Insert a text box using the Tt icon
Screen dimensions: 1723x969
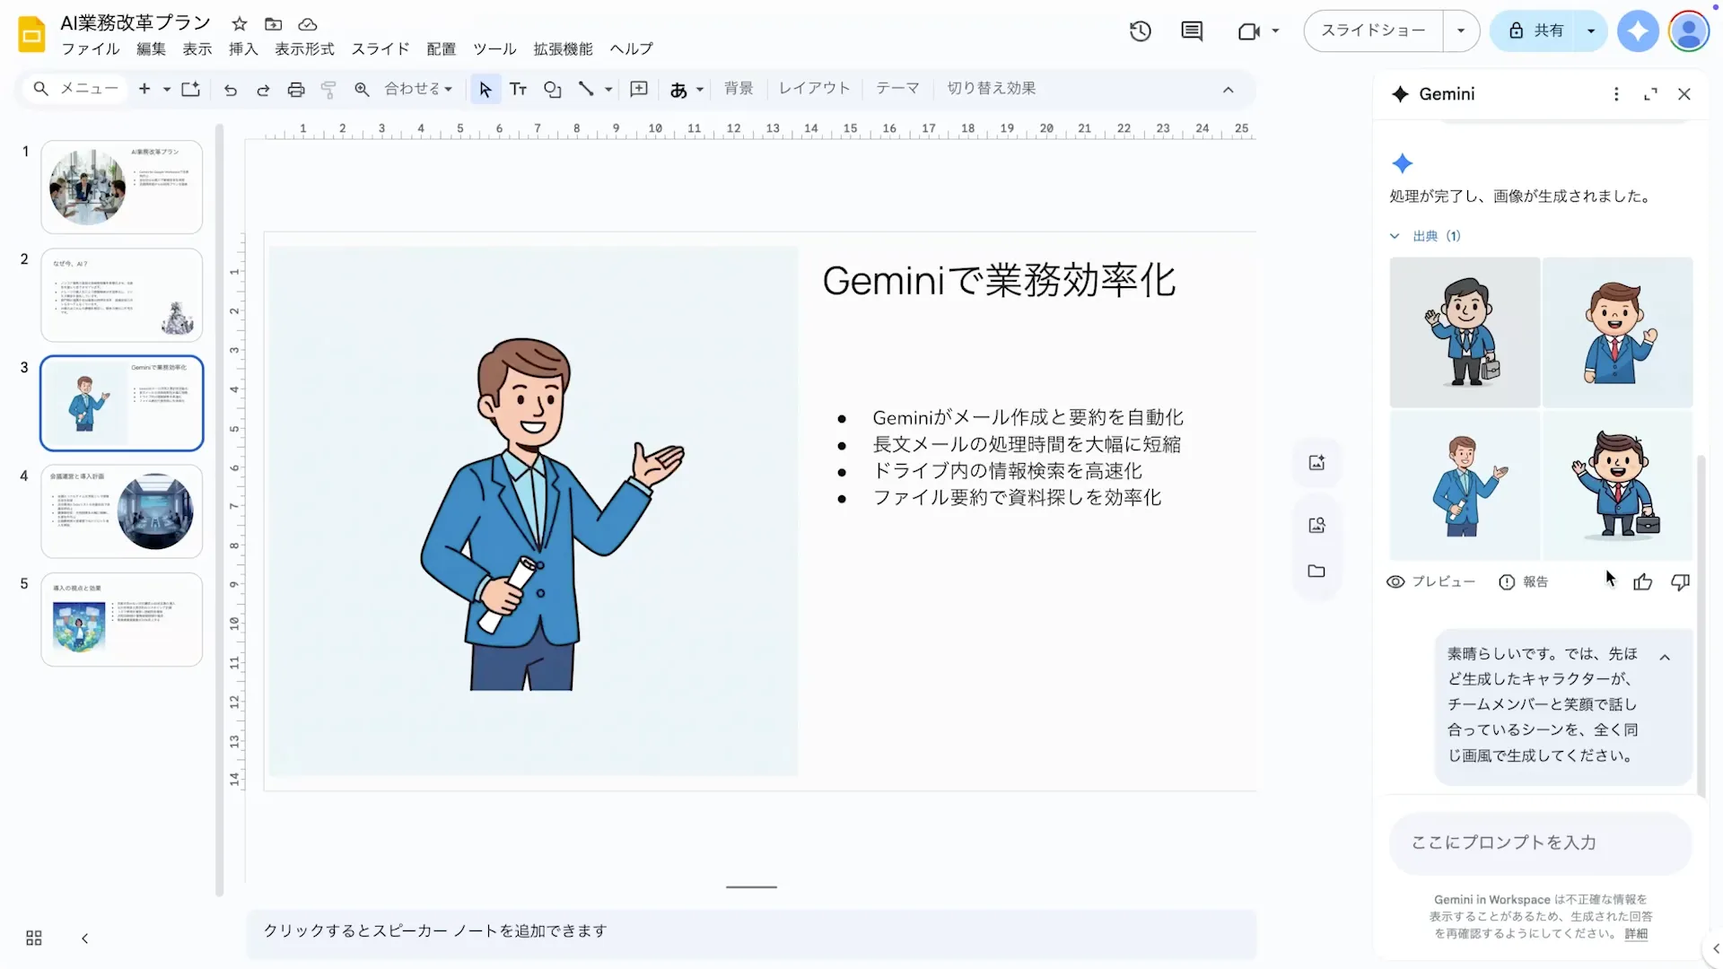[x=518, y=89]
